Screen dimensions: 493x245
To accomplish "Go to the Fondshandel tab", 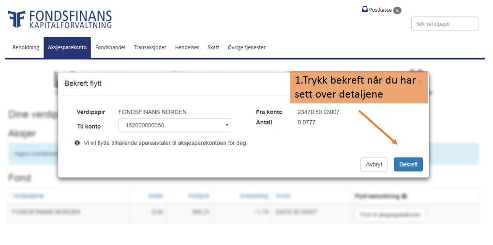I will pos(110,47).
